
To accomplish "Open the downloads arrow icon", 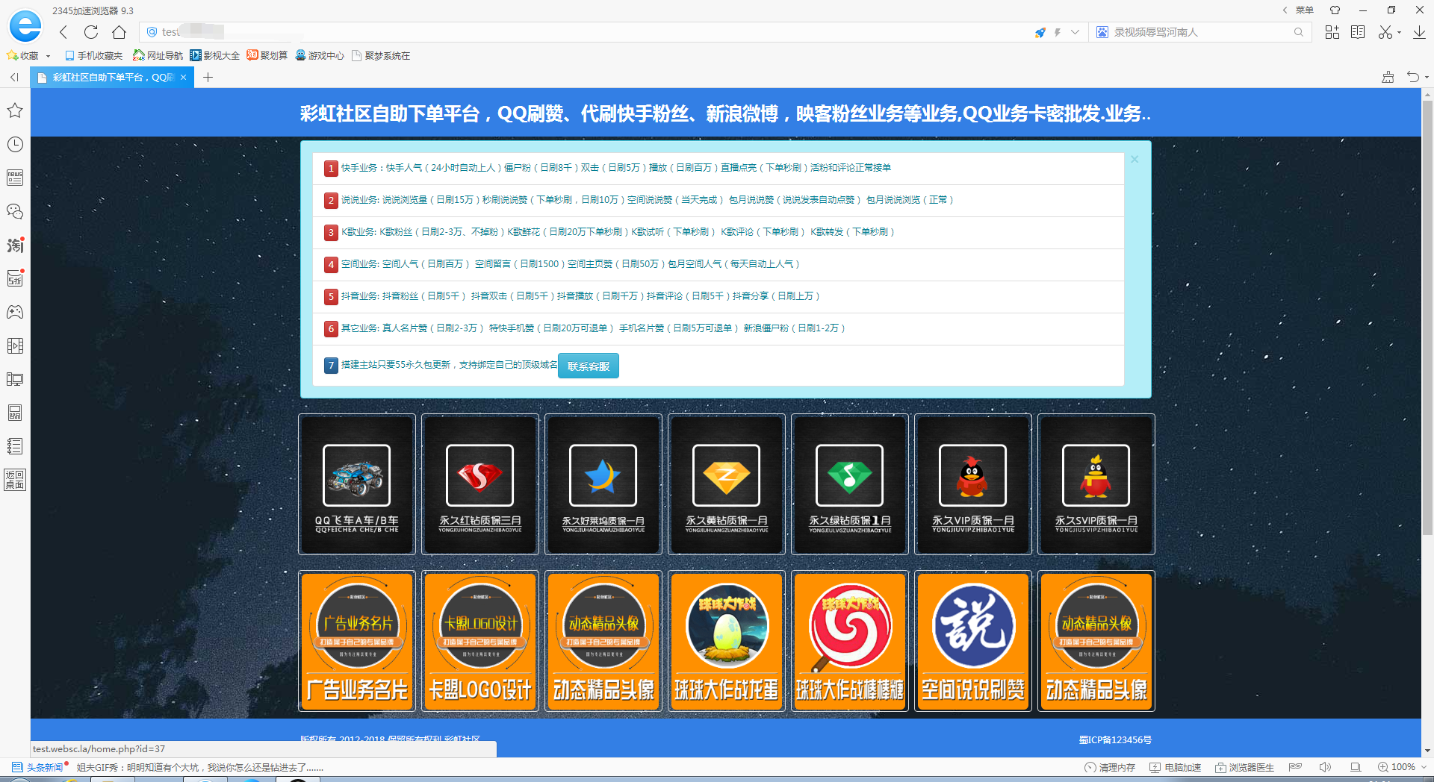I will 1419,32.
